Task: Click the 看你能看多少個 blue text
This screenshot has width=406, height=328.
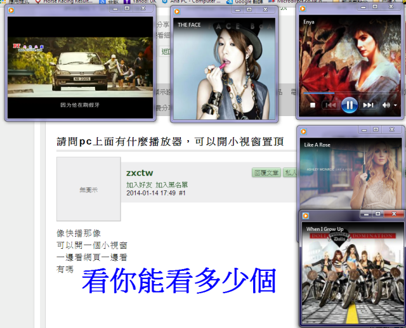Action: (x=179, y=281)
